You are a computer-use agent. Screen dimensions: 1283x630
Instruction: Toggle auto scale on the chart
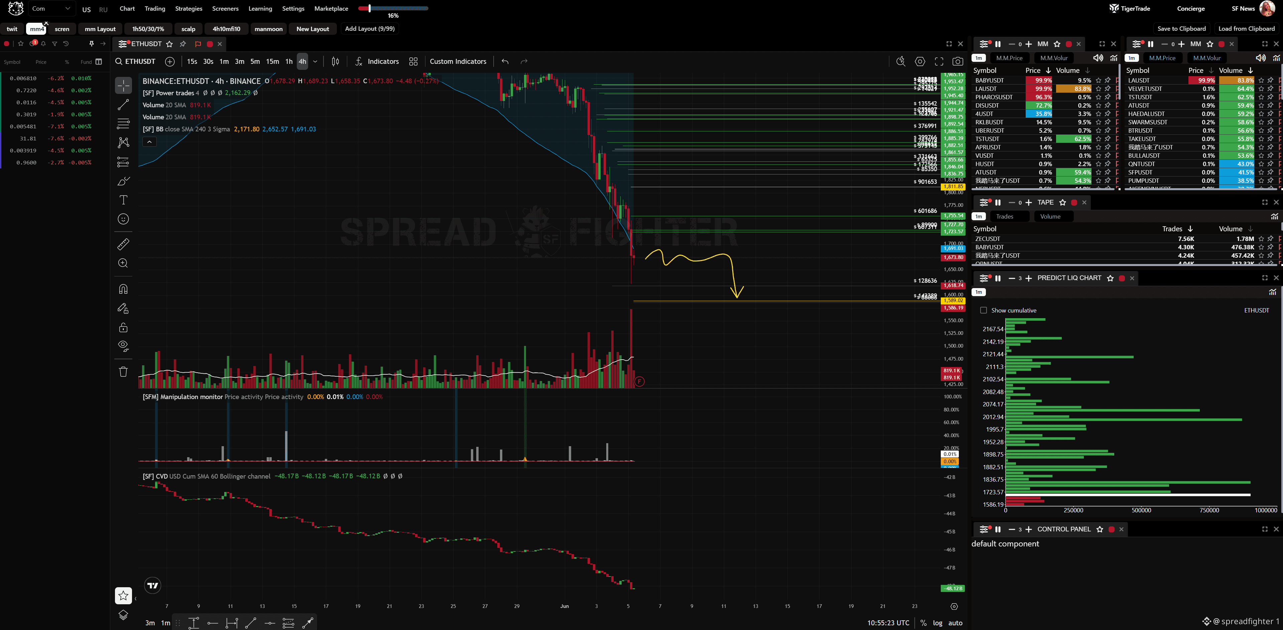click(955, 623)
